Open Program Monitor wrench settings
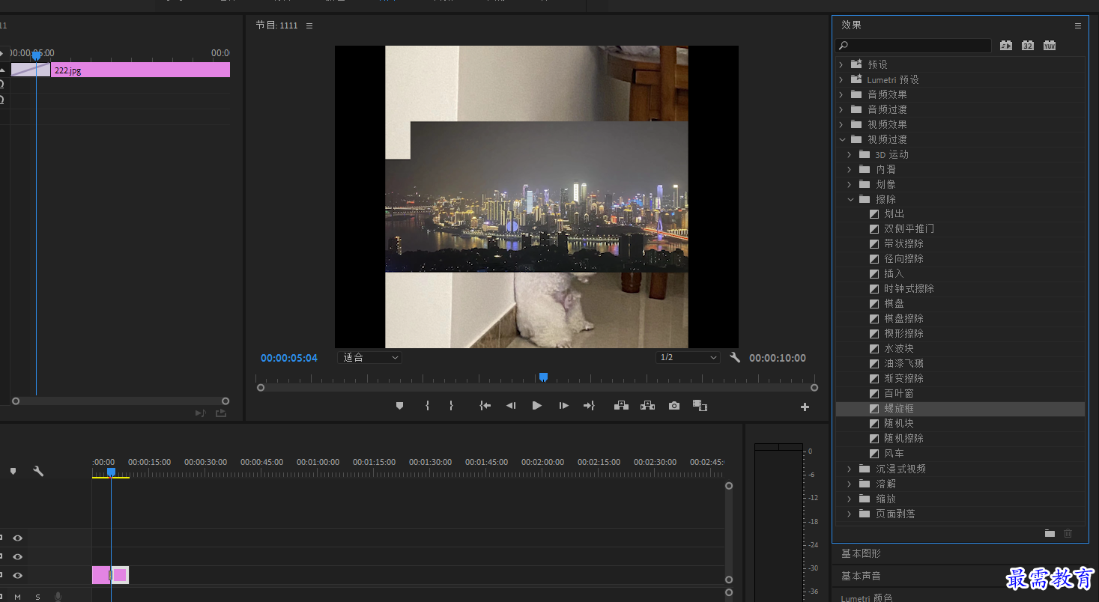 (x=735, y=358)
